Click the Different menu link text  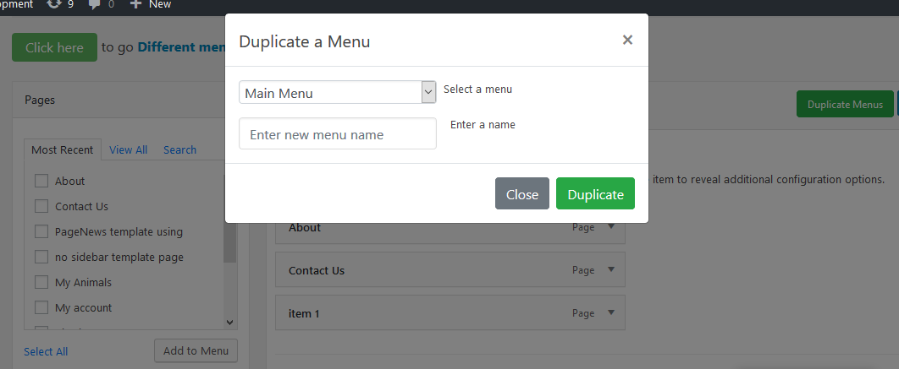click(x=182, y=47)
